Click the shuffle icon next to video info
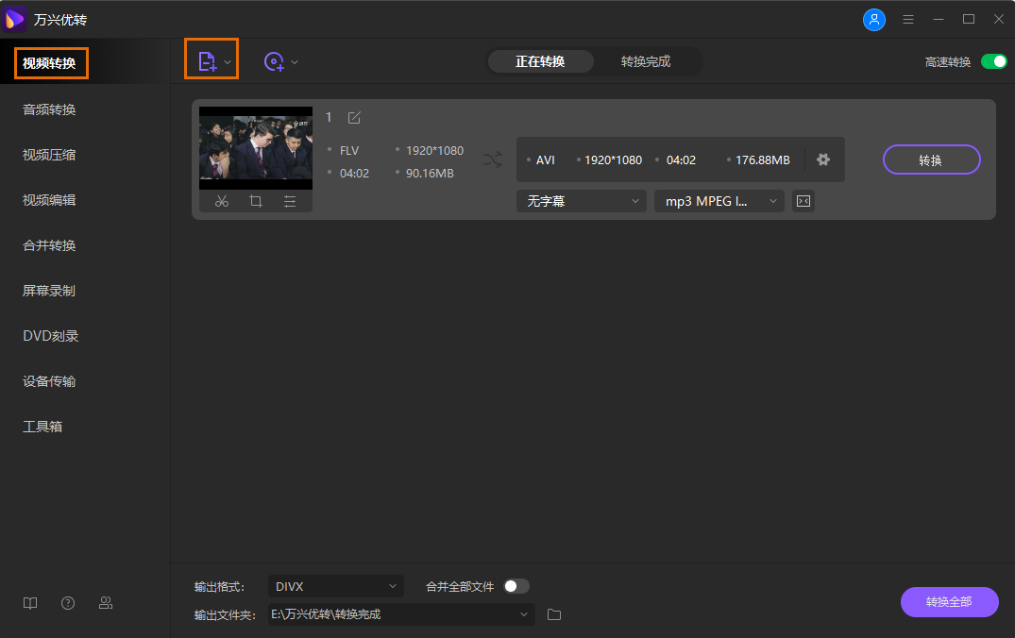Screen dimensions: 1015x638 492,159
